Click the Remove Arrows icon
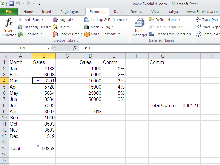220x165 pixels. (199, 34)
